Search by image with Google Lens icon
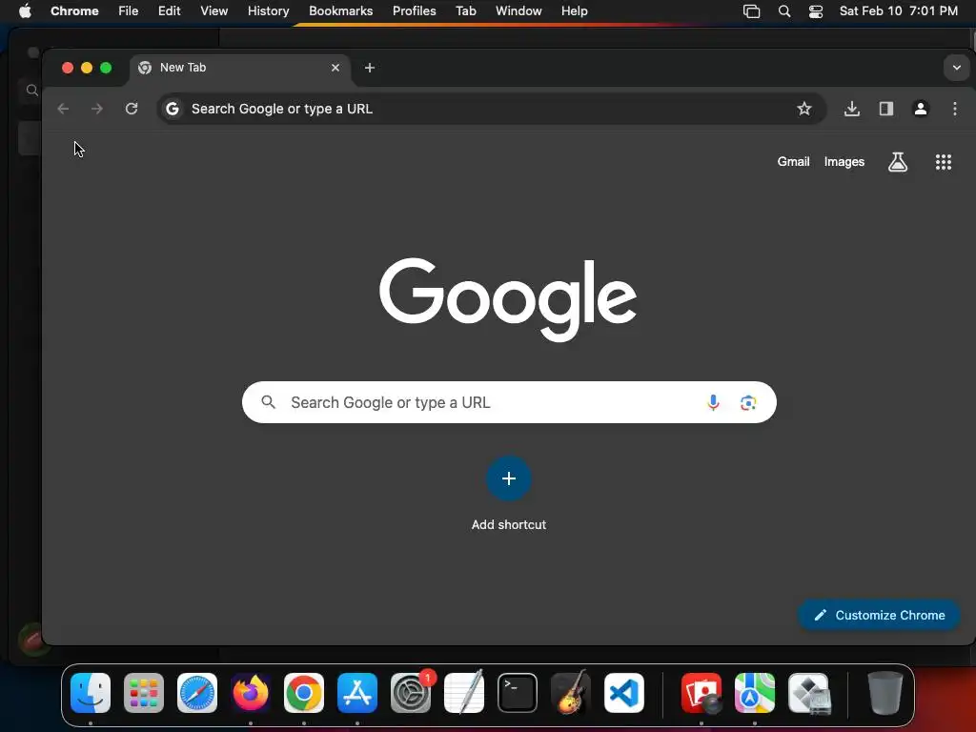The width and height of the screenshot is (976, 732). (748, 403)
